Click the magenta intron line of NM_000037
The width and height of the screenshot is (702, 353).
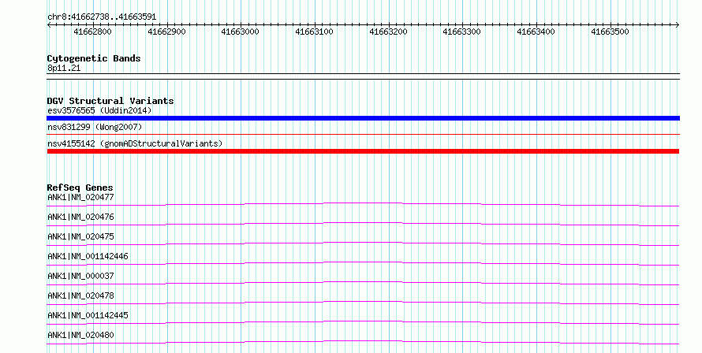pos(363,282)
